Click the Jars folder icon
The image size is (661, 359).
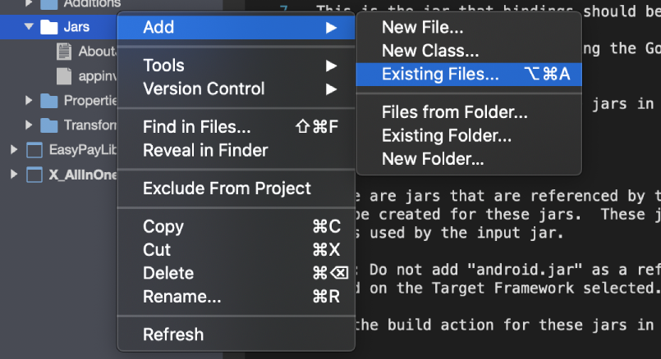49,27
